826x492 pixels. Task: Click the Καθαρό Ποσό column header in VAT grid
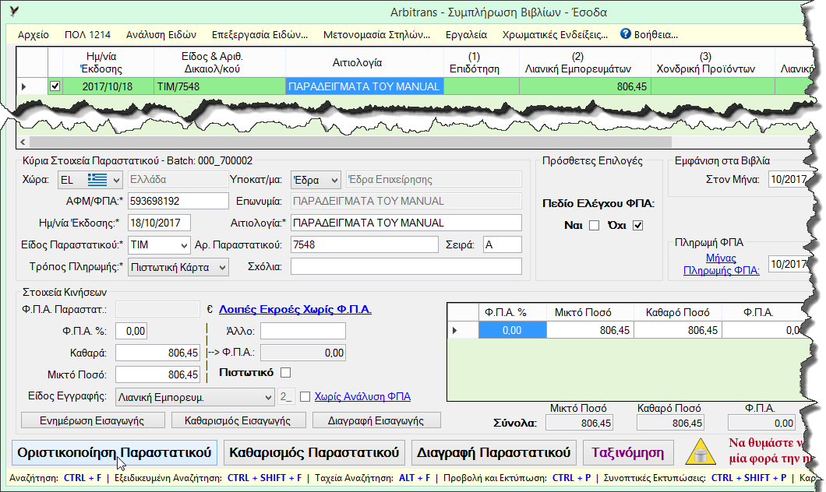pyautogui.click(x=677, y=313)
